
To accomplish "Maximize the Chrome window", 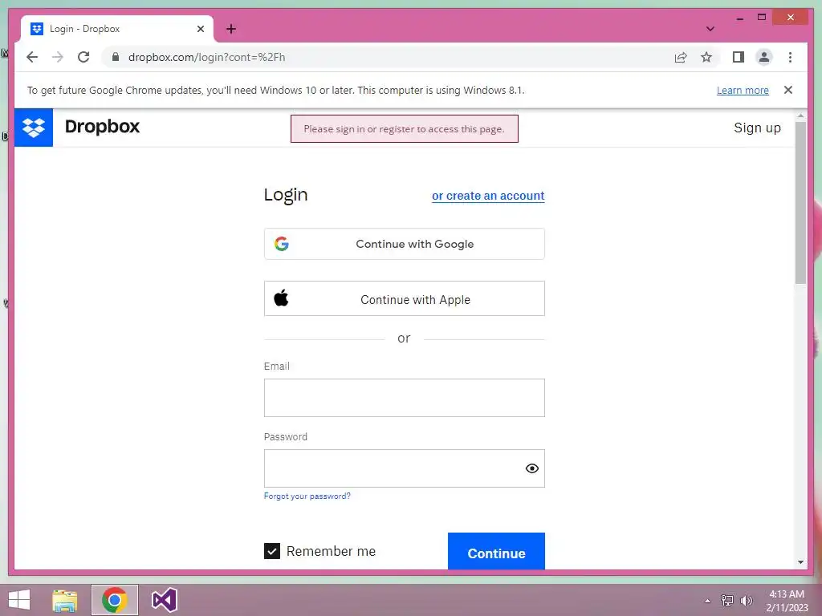I will (x=762, y=18).
